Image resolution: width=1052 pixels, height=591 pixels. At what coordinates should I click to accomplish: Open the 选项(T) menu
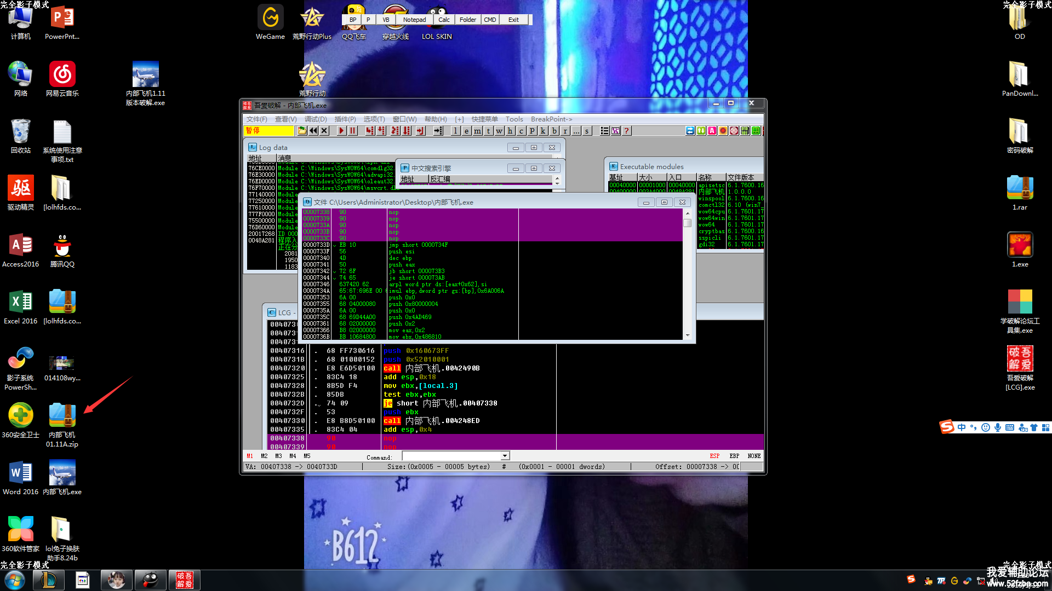tap(374, 119)
